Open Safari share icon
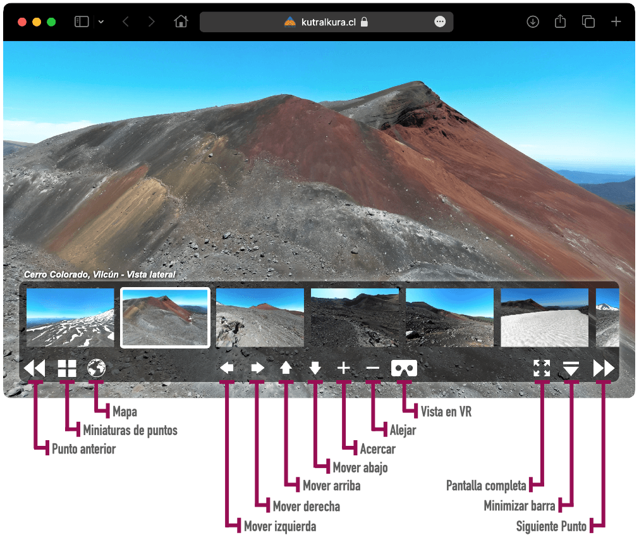This screenshot has width=639, height=542. click(x=561, y=22)
